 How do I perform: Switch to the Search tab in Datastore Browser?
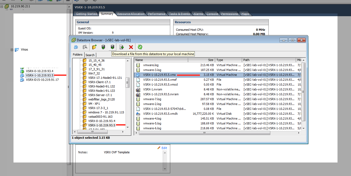click(x=90, y=55)
